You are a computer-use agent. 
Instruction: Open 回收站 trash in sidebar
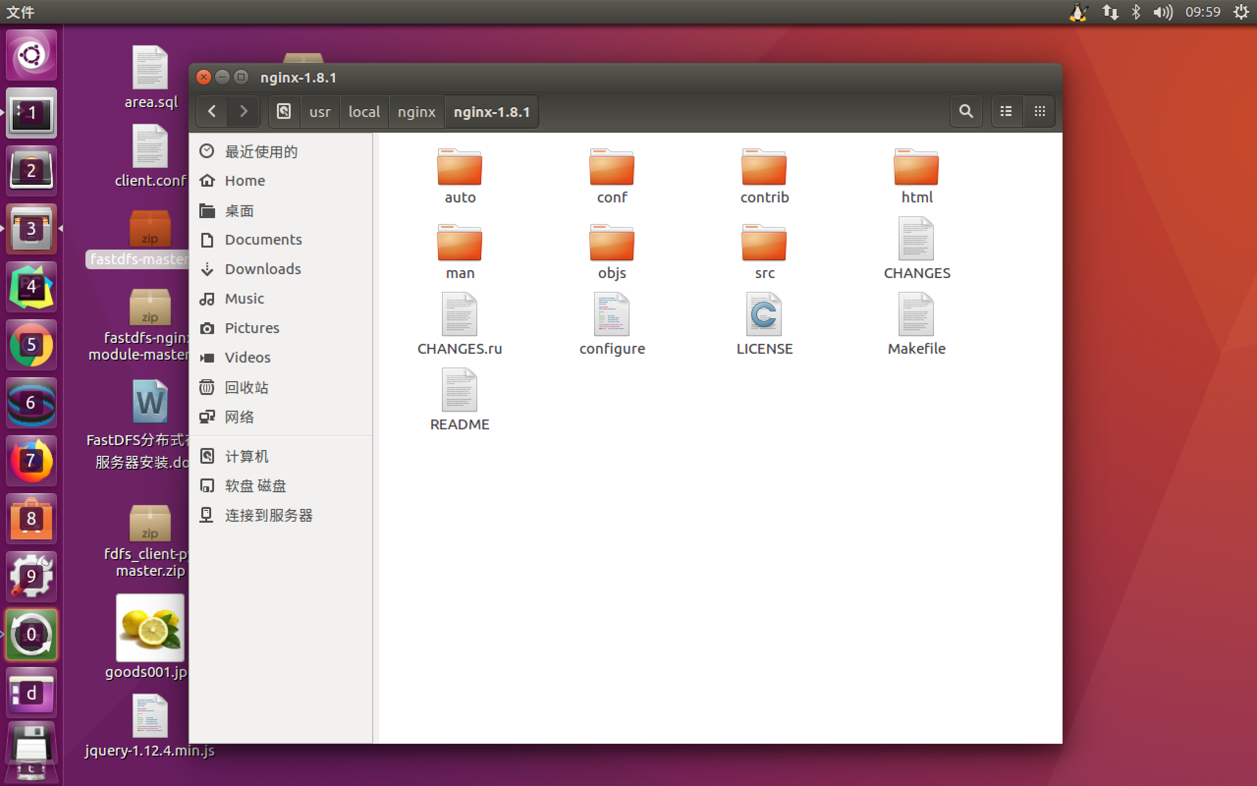[x=281, y=387]
